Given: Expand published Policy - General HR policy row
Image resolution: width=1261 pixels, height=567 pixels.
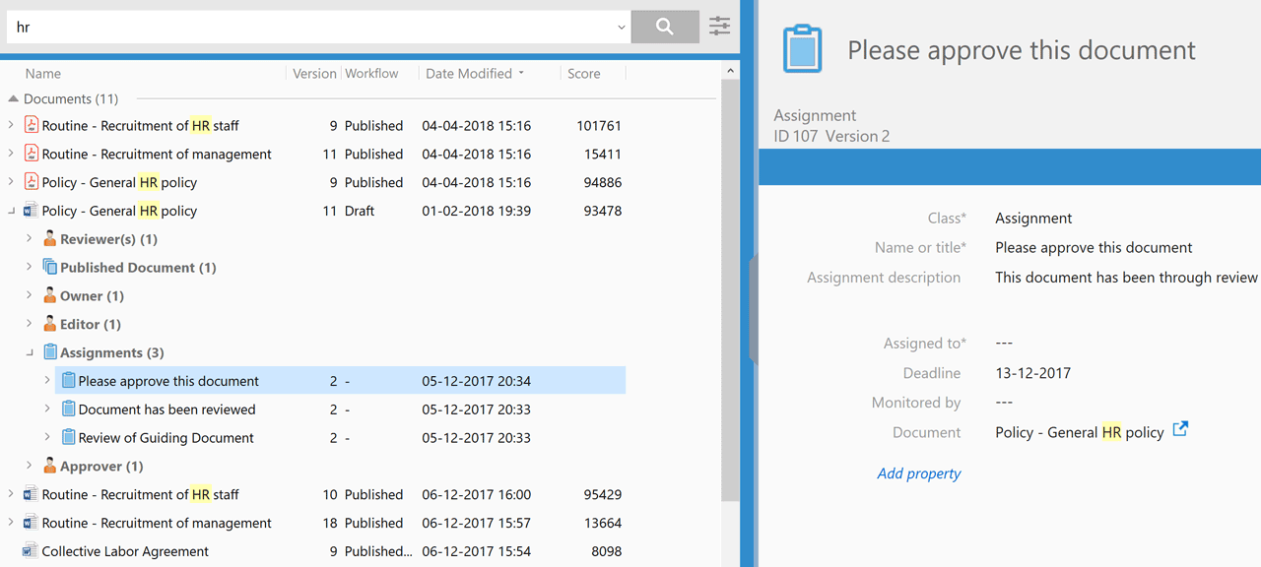Looking at the screenshot, I should (x=11, y=182).
